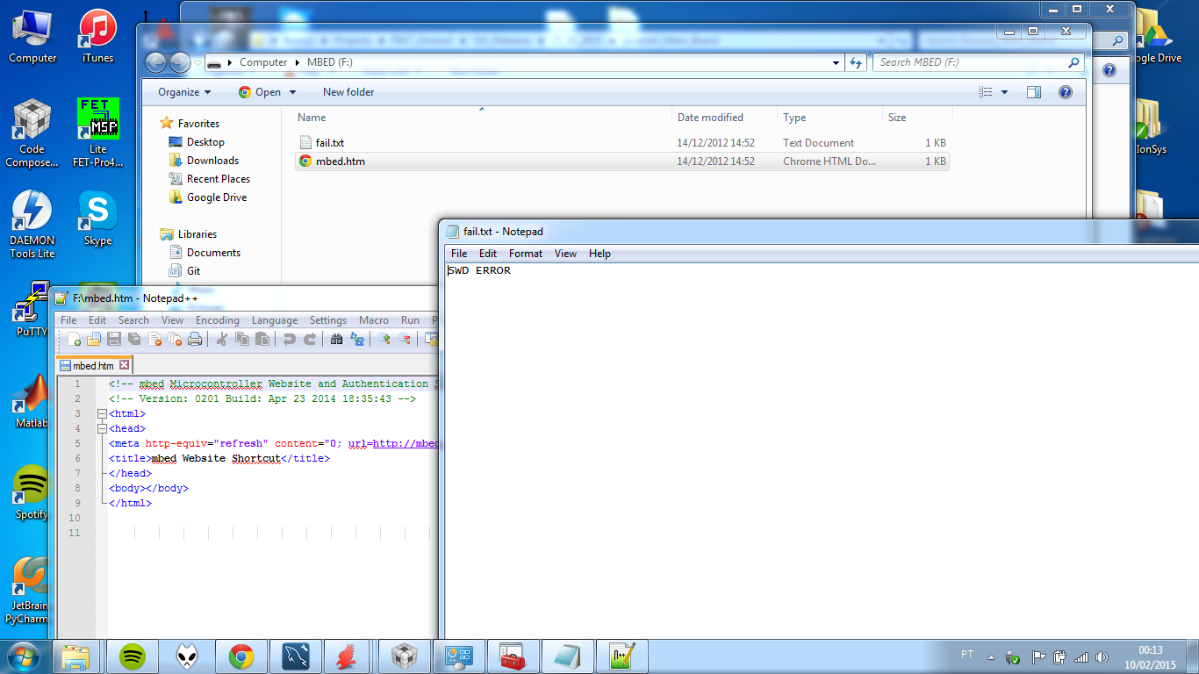The height and width of the screenshot is (674, 1199).
Task: Collapse the head tag fold marker
Action: pyautogui.click(x=103, y=429)
